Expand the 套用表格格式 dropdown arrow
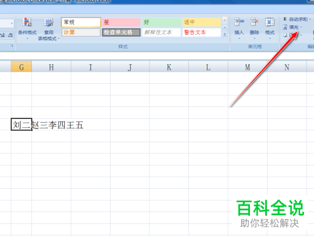 click(58, 38)
